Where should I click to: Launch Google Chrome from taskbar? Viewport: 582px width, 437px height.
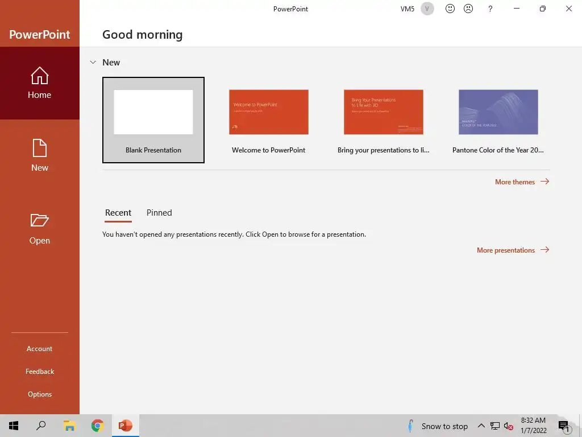pos(97,426)
